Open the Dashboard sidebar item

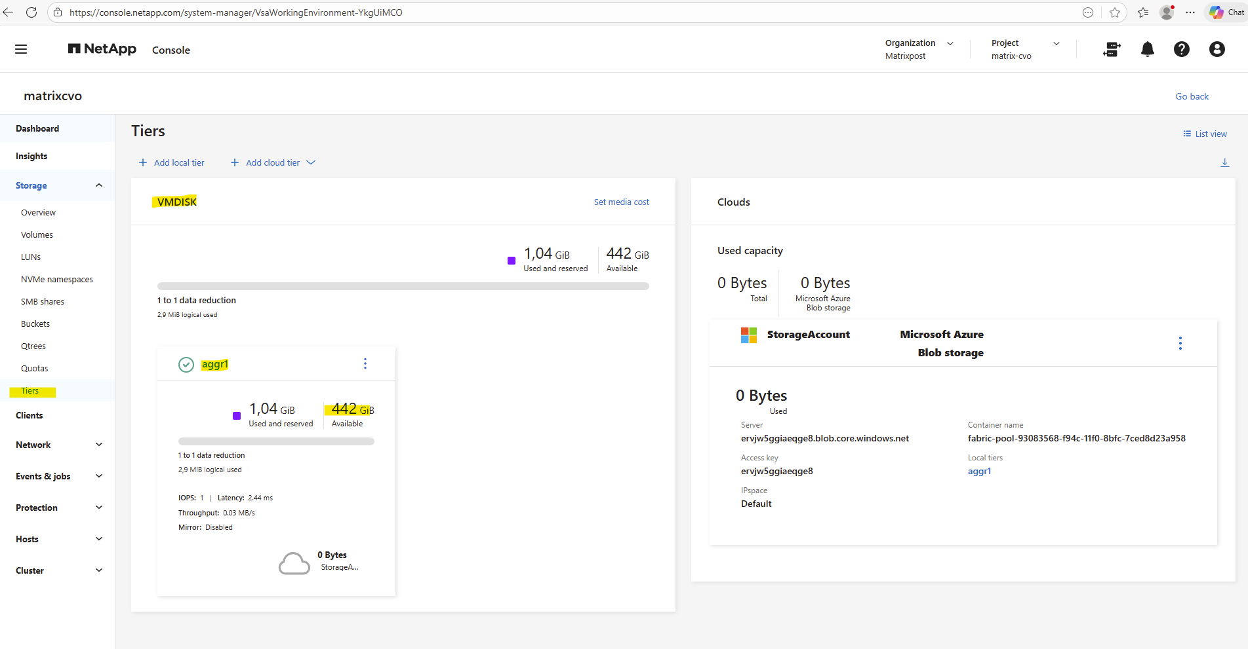pyautogui.click(x=37, y=128)
